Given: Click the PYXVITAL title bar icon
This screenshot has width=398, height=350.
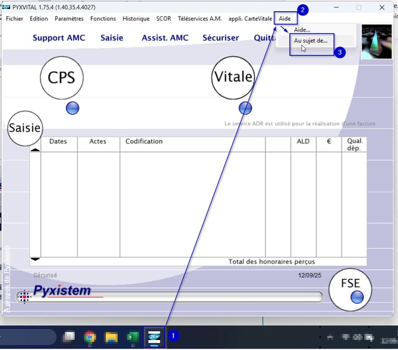Looking at the screenshot, I should (6, 7).
